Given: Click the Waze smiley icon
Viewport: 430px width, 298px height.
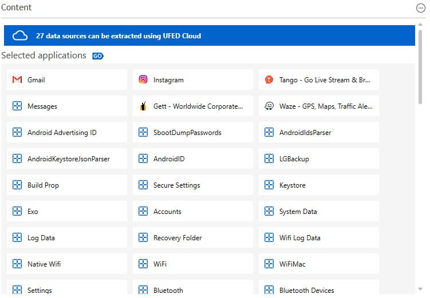Looking at the screenshot, I should tap(269, 106).
